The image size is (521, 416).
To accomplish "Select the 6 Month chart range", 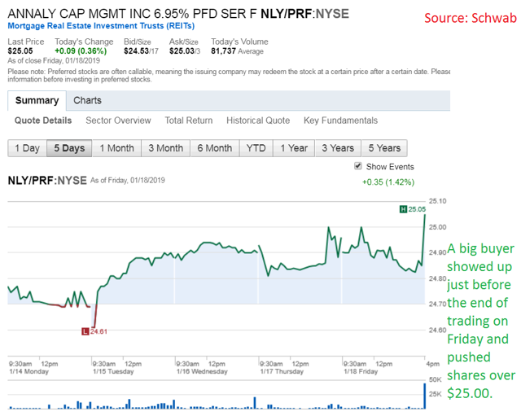I will coord(215,148).
